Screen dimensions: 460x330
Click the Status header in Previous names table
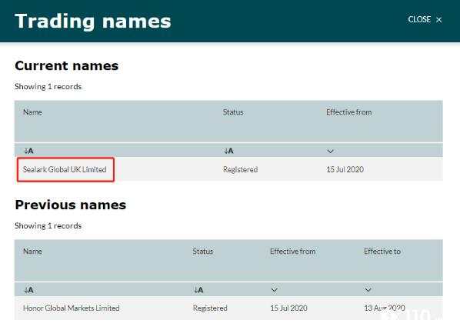[203, 252]
